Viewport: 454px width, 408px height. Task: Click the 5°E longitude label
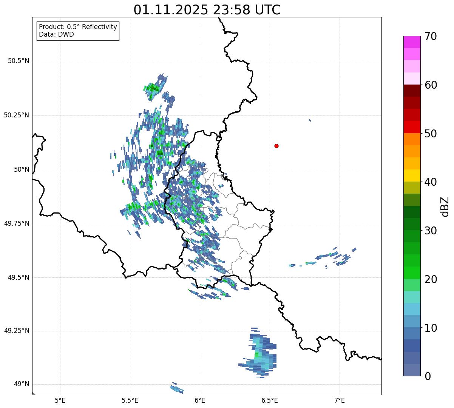60,400
